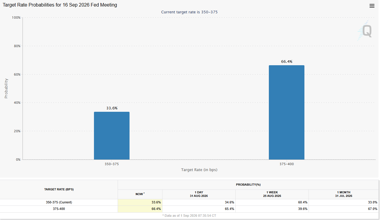Select the 66.4% bar data label

point(287,61)
